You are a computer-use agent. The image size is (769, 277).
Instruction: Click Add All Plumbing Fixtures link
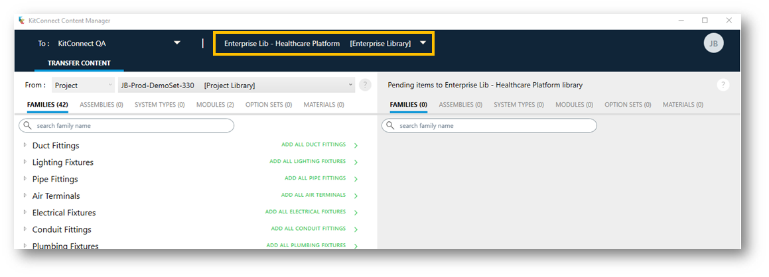(306, 245)
